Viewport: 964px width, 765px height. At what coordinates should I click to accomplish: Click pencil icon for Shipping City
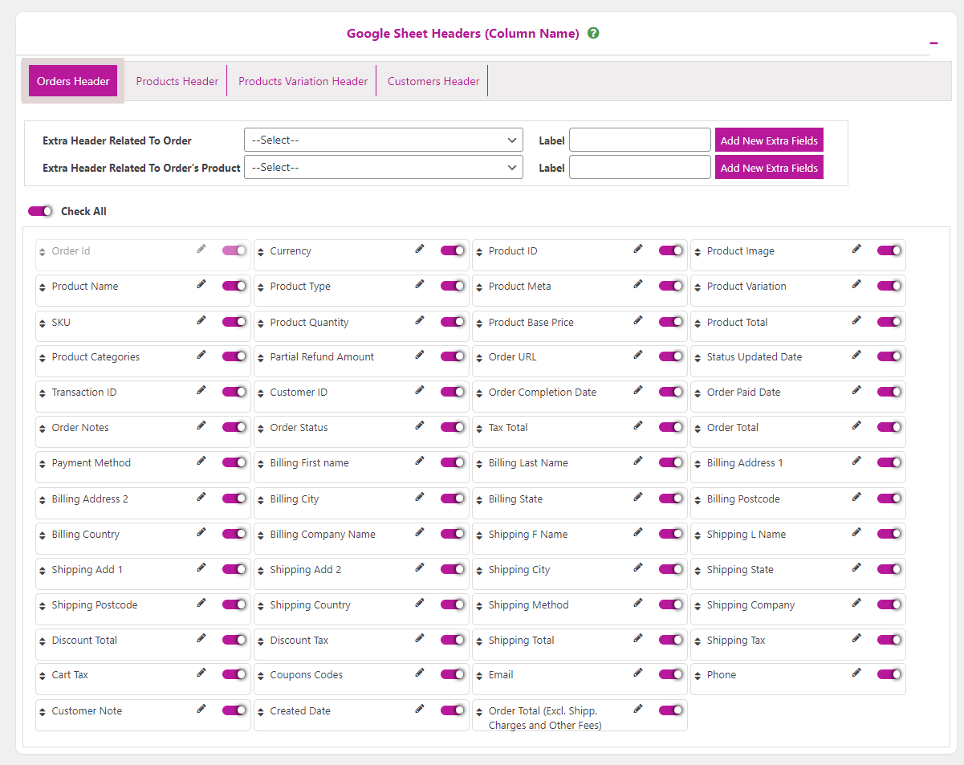click(638, 568)
